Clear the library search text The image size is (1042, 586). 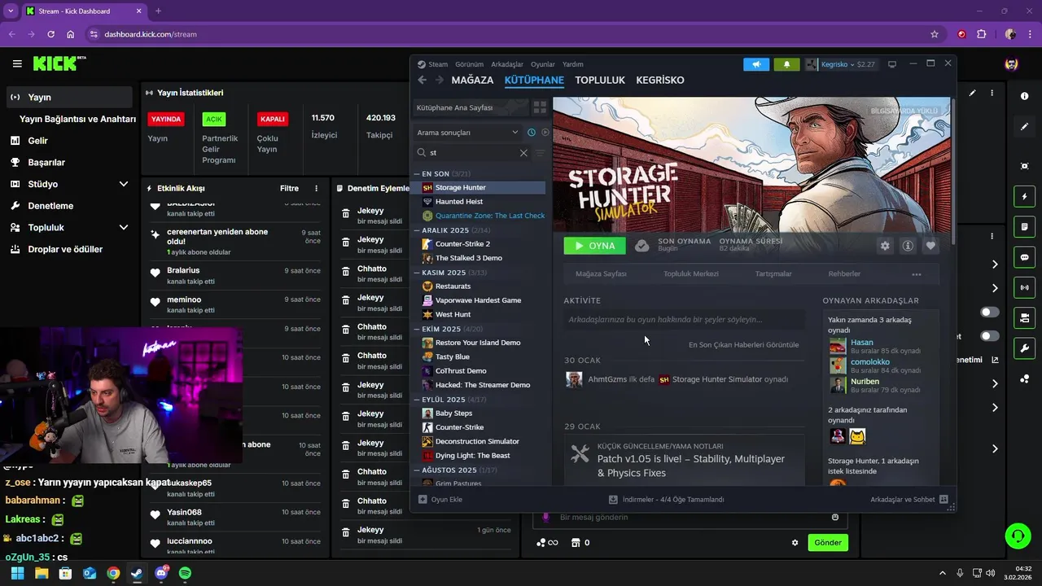tap(523, 152)
